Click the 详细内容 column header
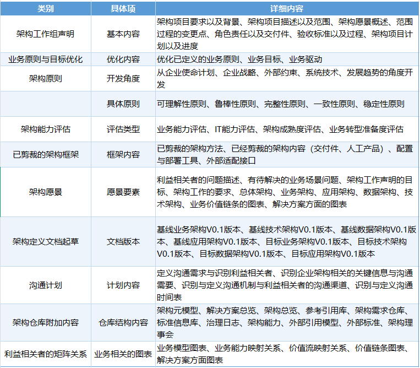This screenshot has height=368, width=420. coord(287,8)
